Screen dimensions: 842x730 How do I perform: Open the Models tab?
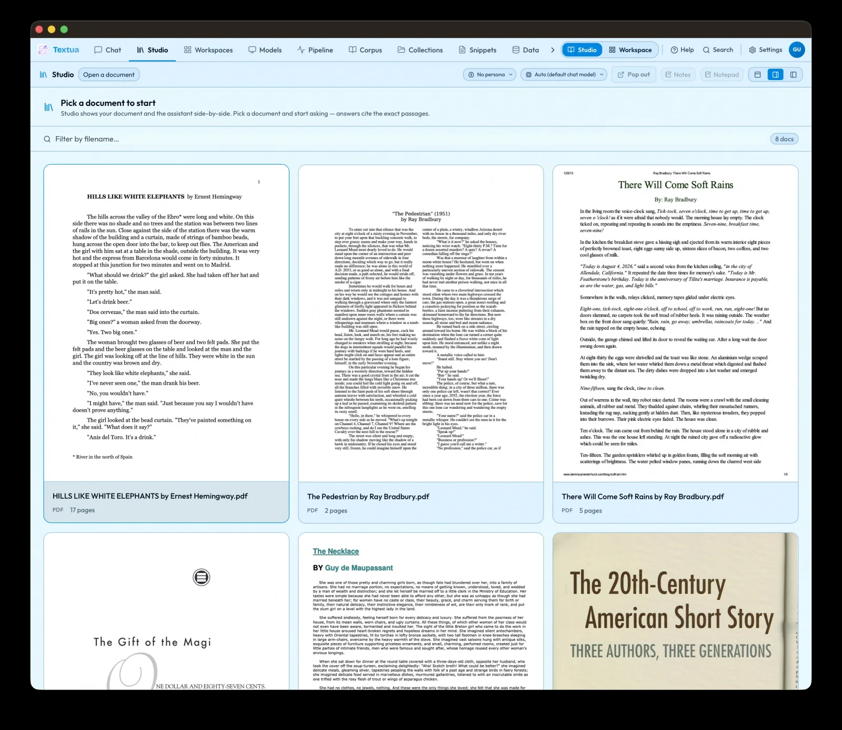coord(265,50)
